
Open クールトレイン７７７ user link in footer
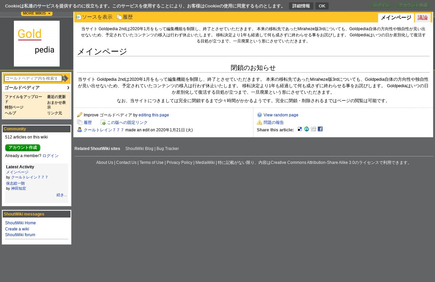pyautogui.click(x=104, y=130)
